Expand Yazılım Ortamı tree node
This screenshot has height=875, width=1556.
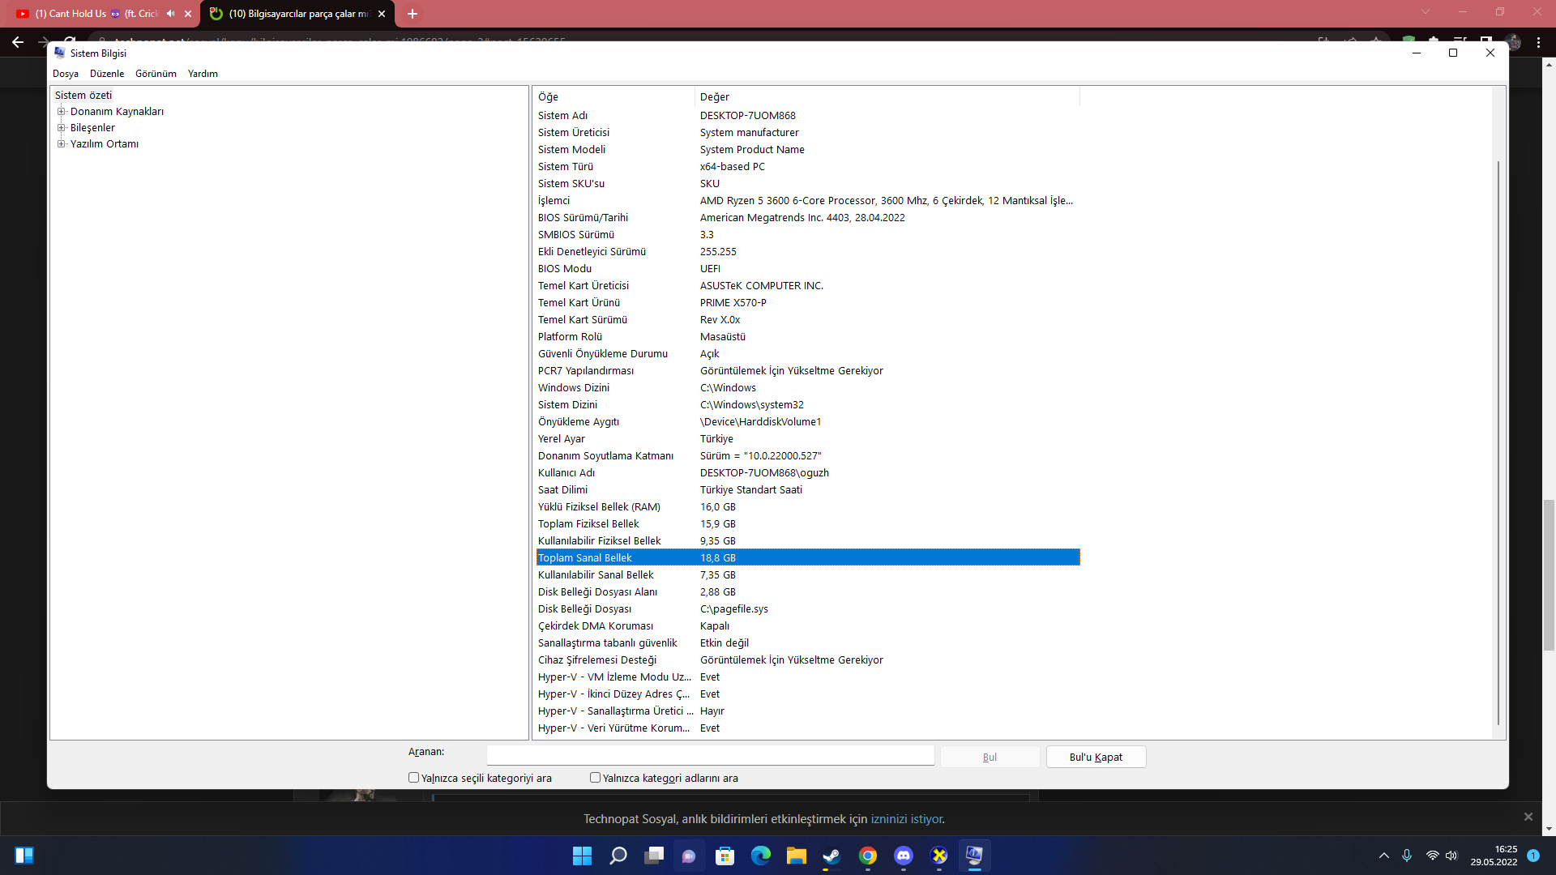pyautogui.click(x=62, y=144)
